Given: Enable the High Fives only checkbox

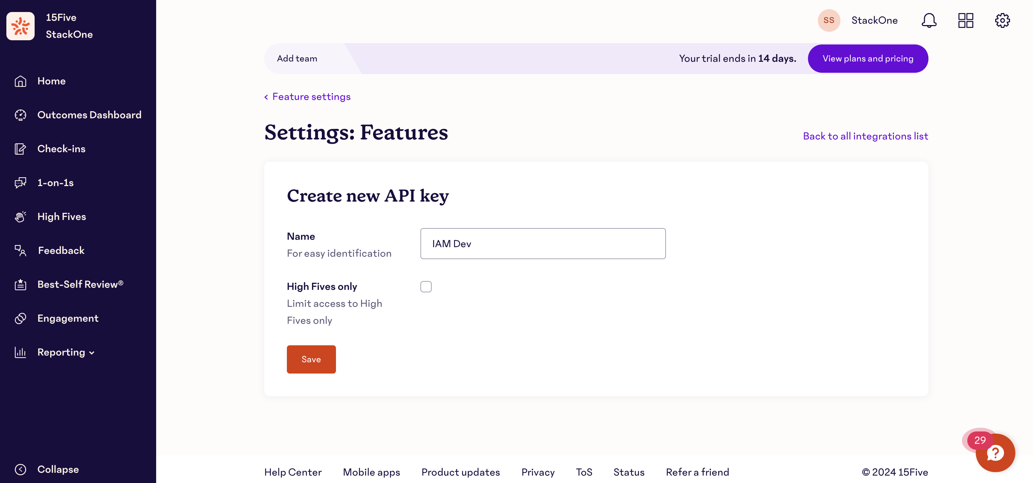Looking at the screenshot, I should point(426,286).
